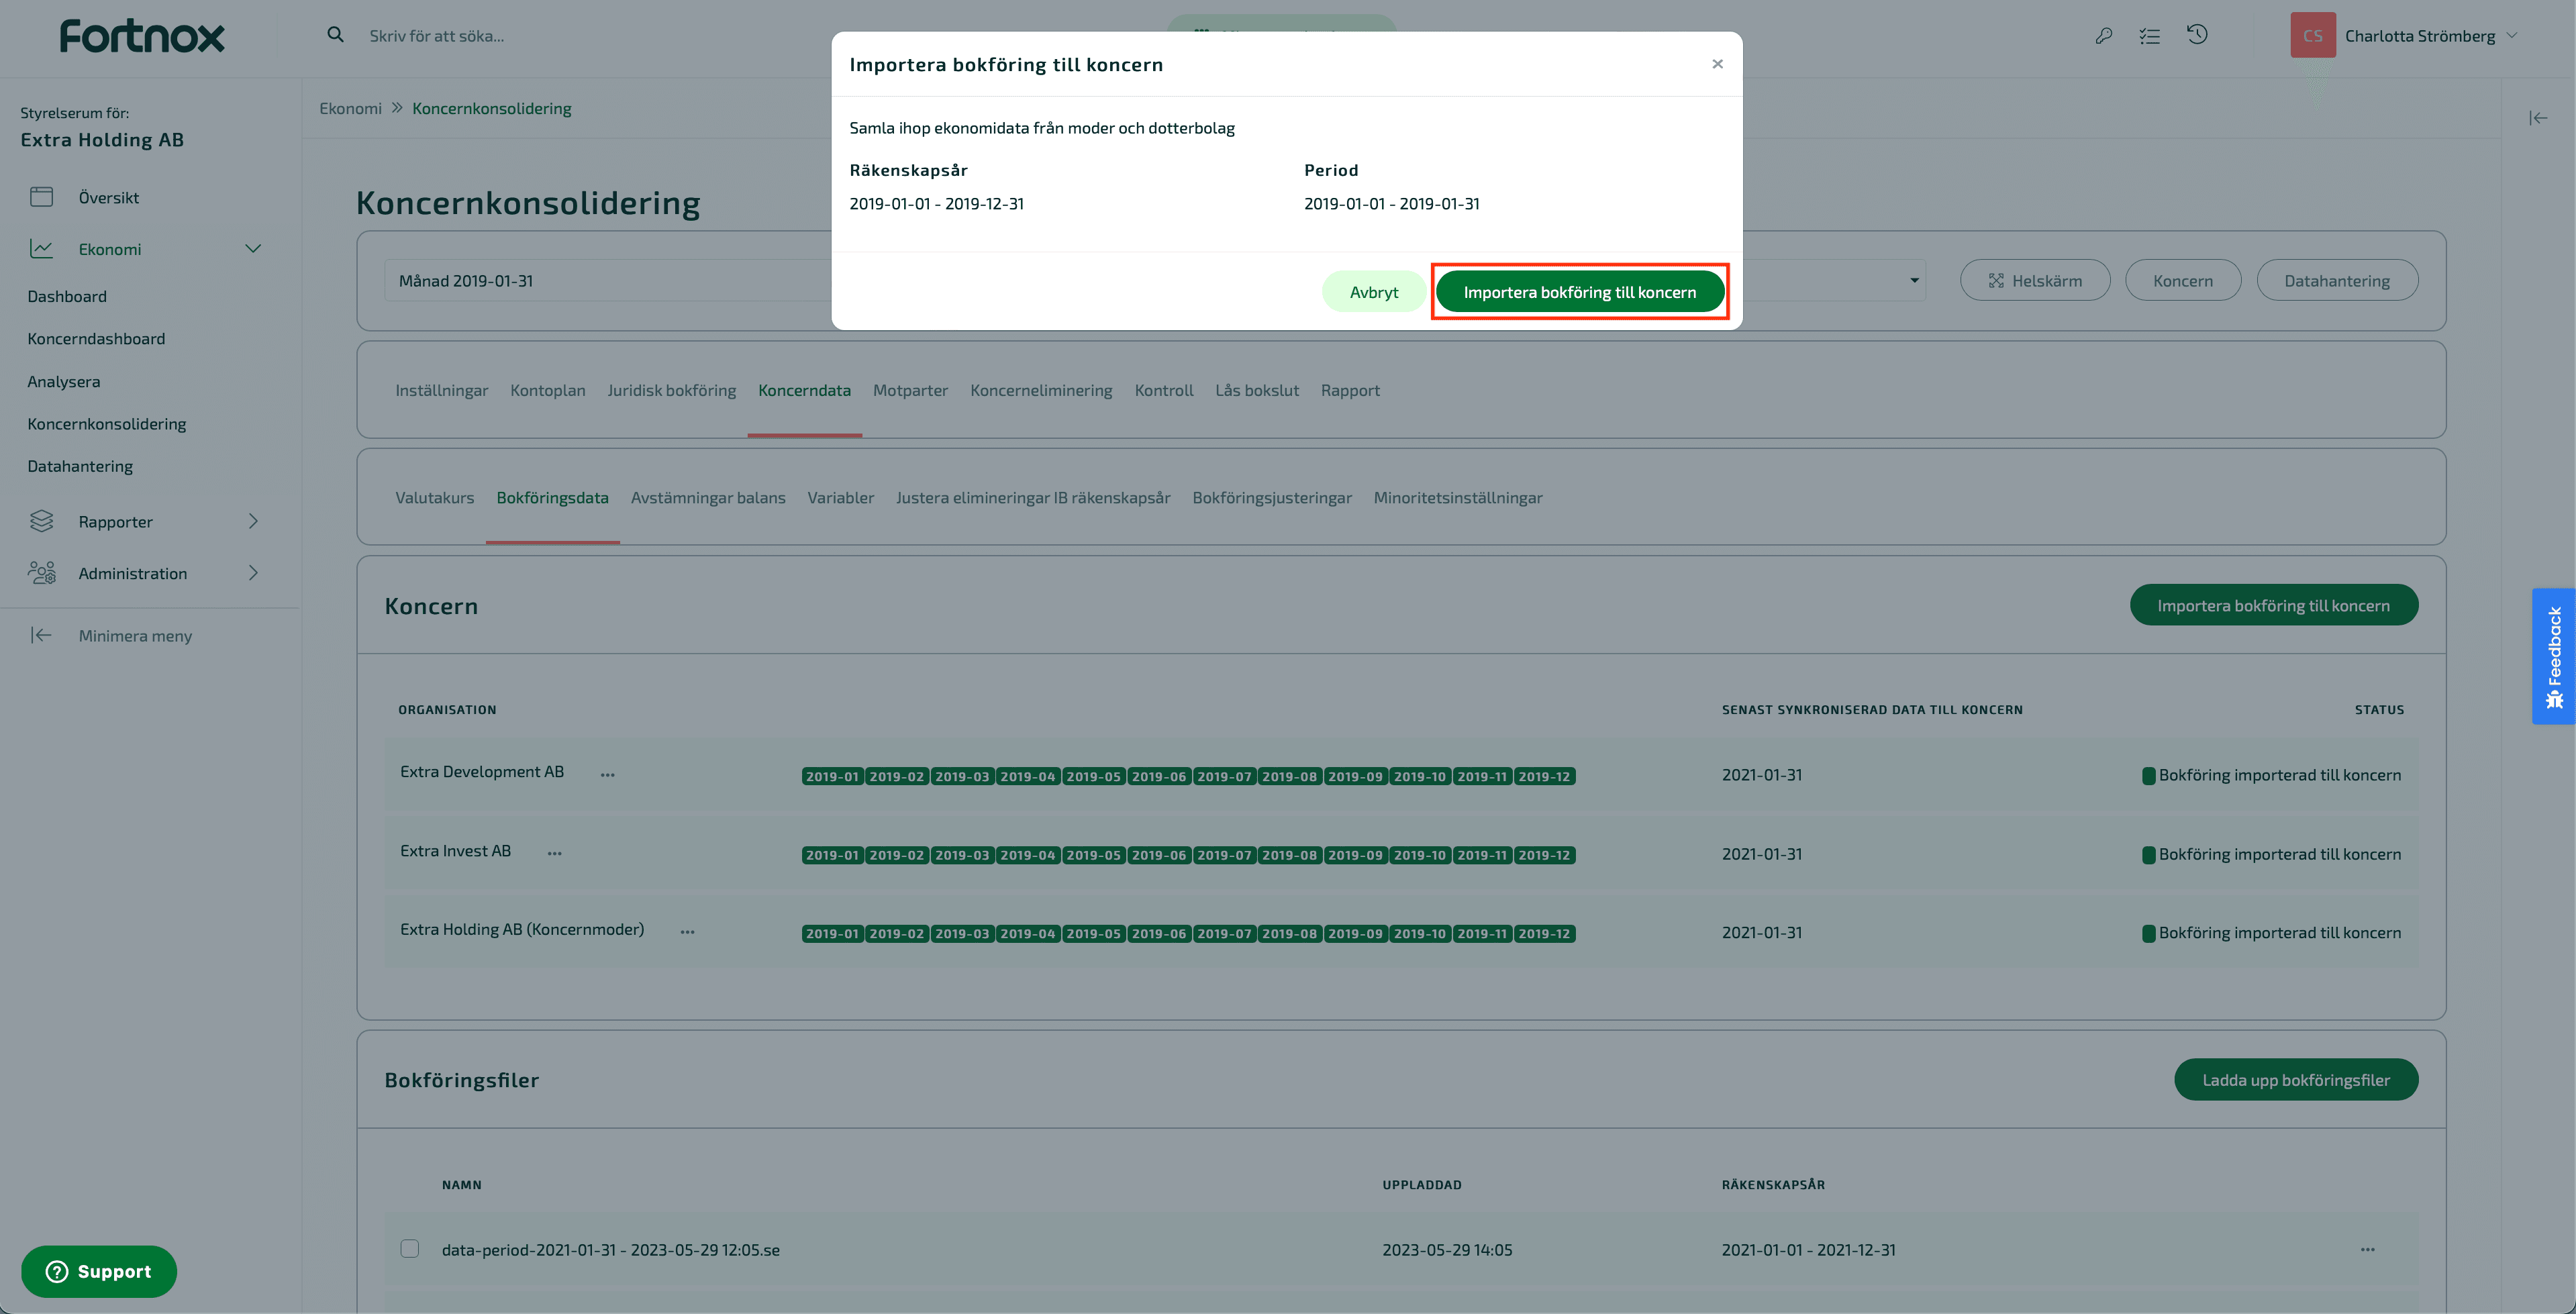Image resolution: width=2576 pixels, height=1314 pixels.
Task: Click the search magnifier icon
Action: tap(336, 35)
